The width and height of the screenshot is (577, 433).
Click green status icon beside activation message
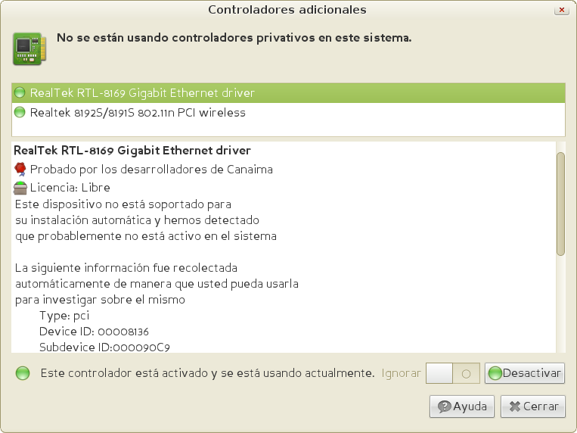(23, 373)
